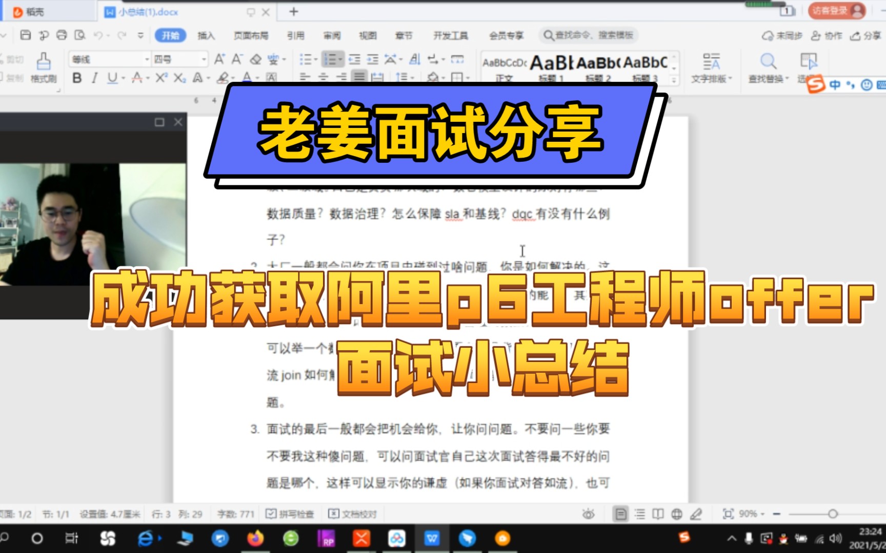The width and height of the screenshot is (886, 553).
Task: Open Print Preview from quick toolbar
Action: click(x=79, y=35)
